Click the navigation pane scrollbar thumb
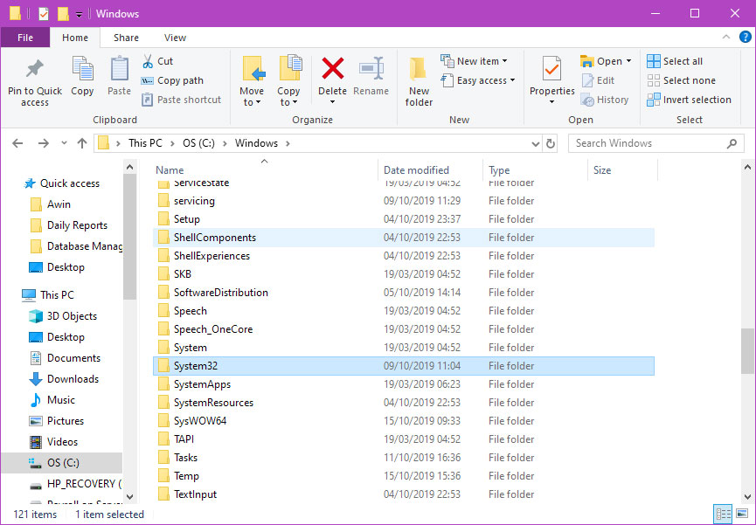The image size is (756, 525). point(129,236)
